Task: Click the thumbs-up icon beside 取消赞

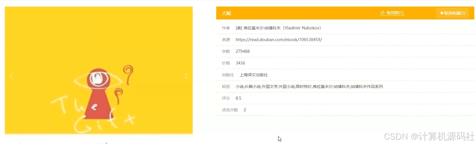Action: tap(383, 13)
